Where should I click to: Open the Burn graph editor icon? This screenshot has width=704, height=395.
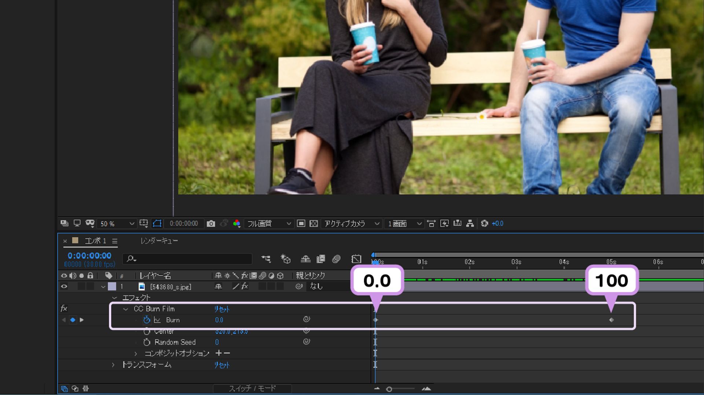click(157, 320)
